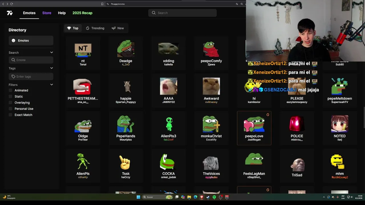
Task: Open the Store page
Action: [47, 13]
